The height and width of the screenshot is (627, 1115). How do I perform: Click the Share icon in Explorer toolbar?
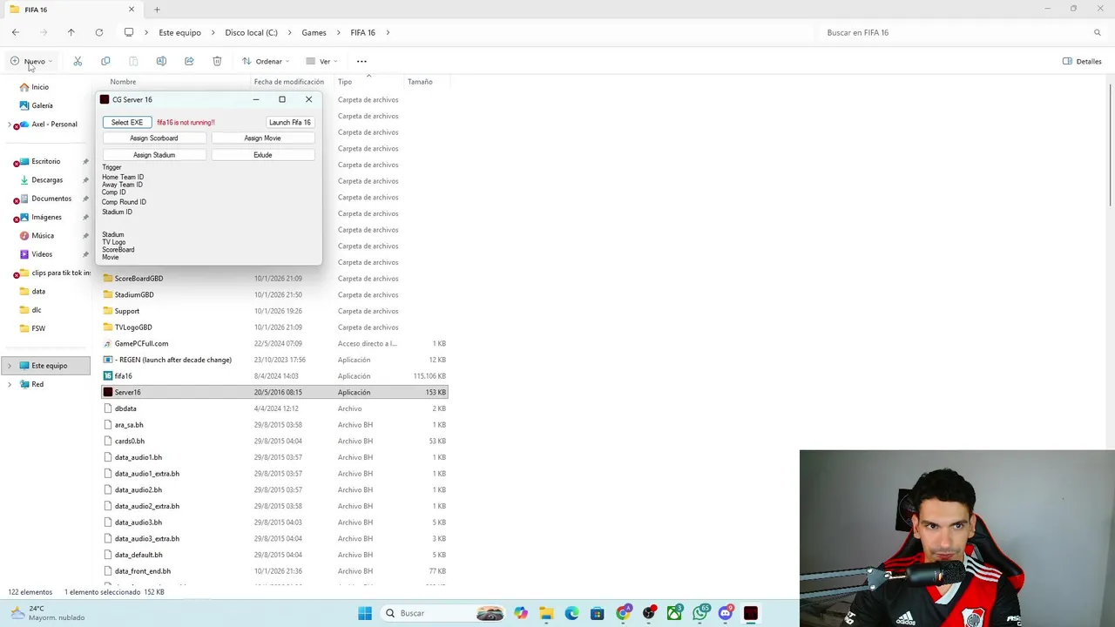click(189, 61)
